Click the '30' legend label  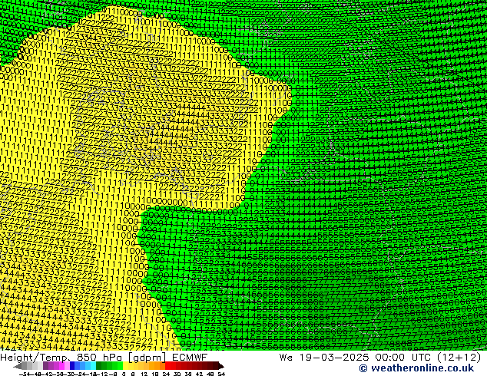(x=177, y=374)
